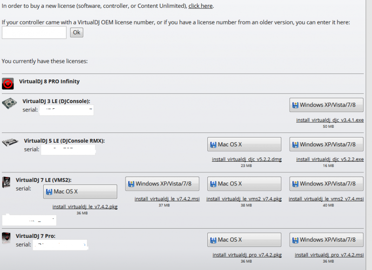The width and height of the screenshot is (372, 270).
Task: Download VirtualDJ 7 Pro via Mac OS X button
Action: coord(244,240)
